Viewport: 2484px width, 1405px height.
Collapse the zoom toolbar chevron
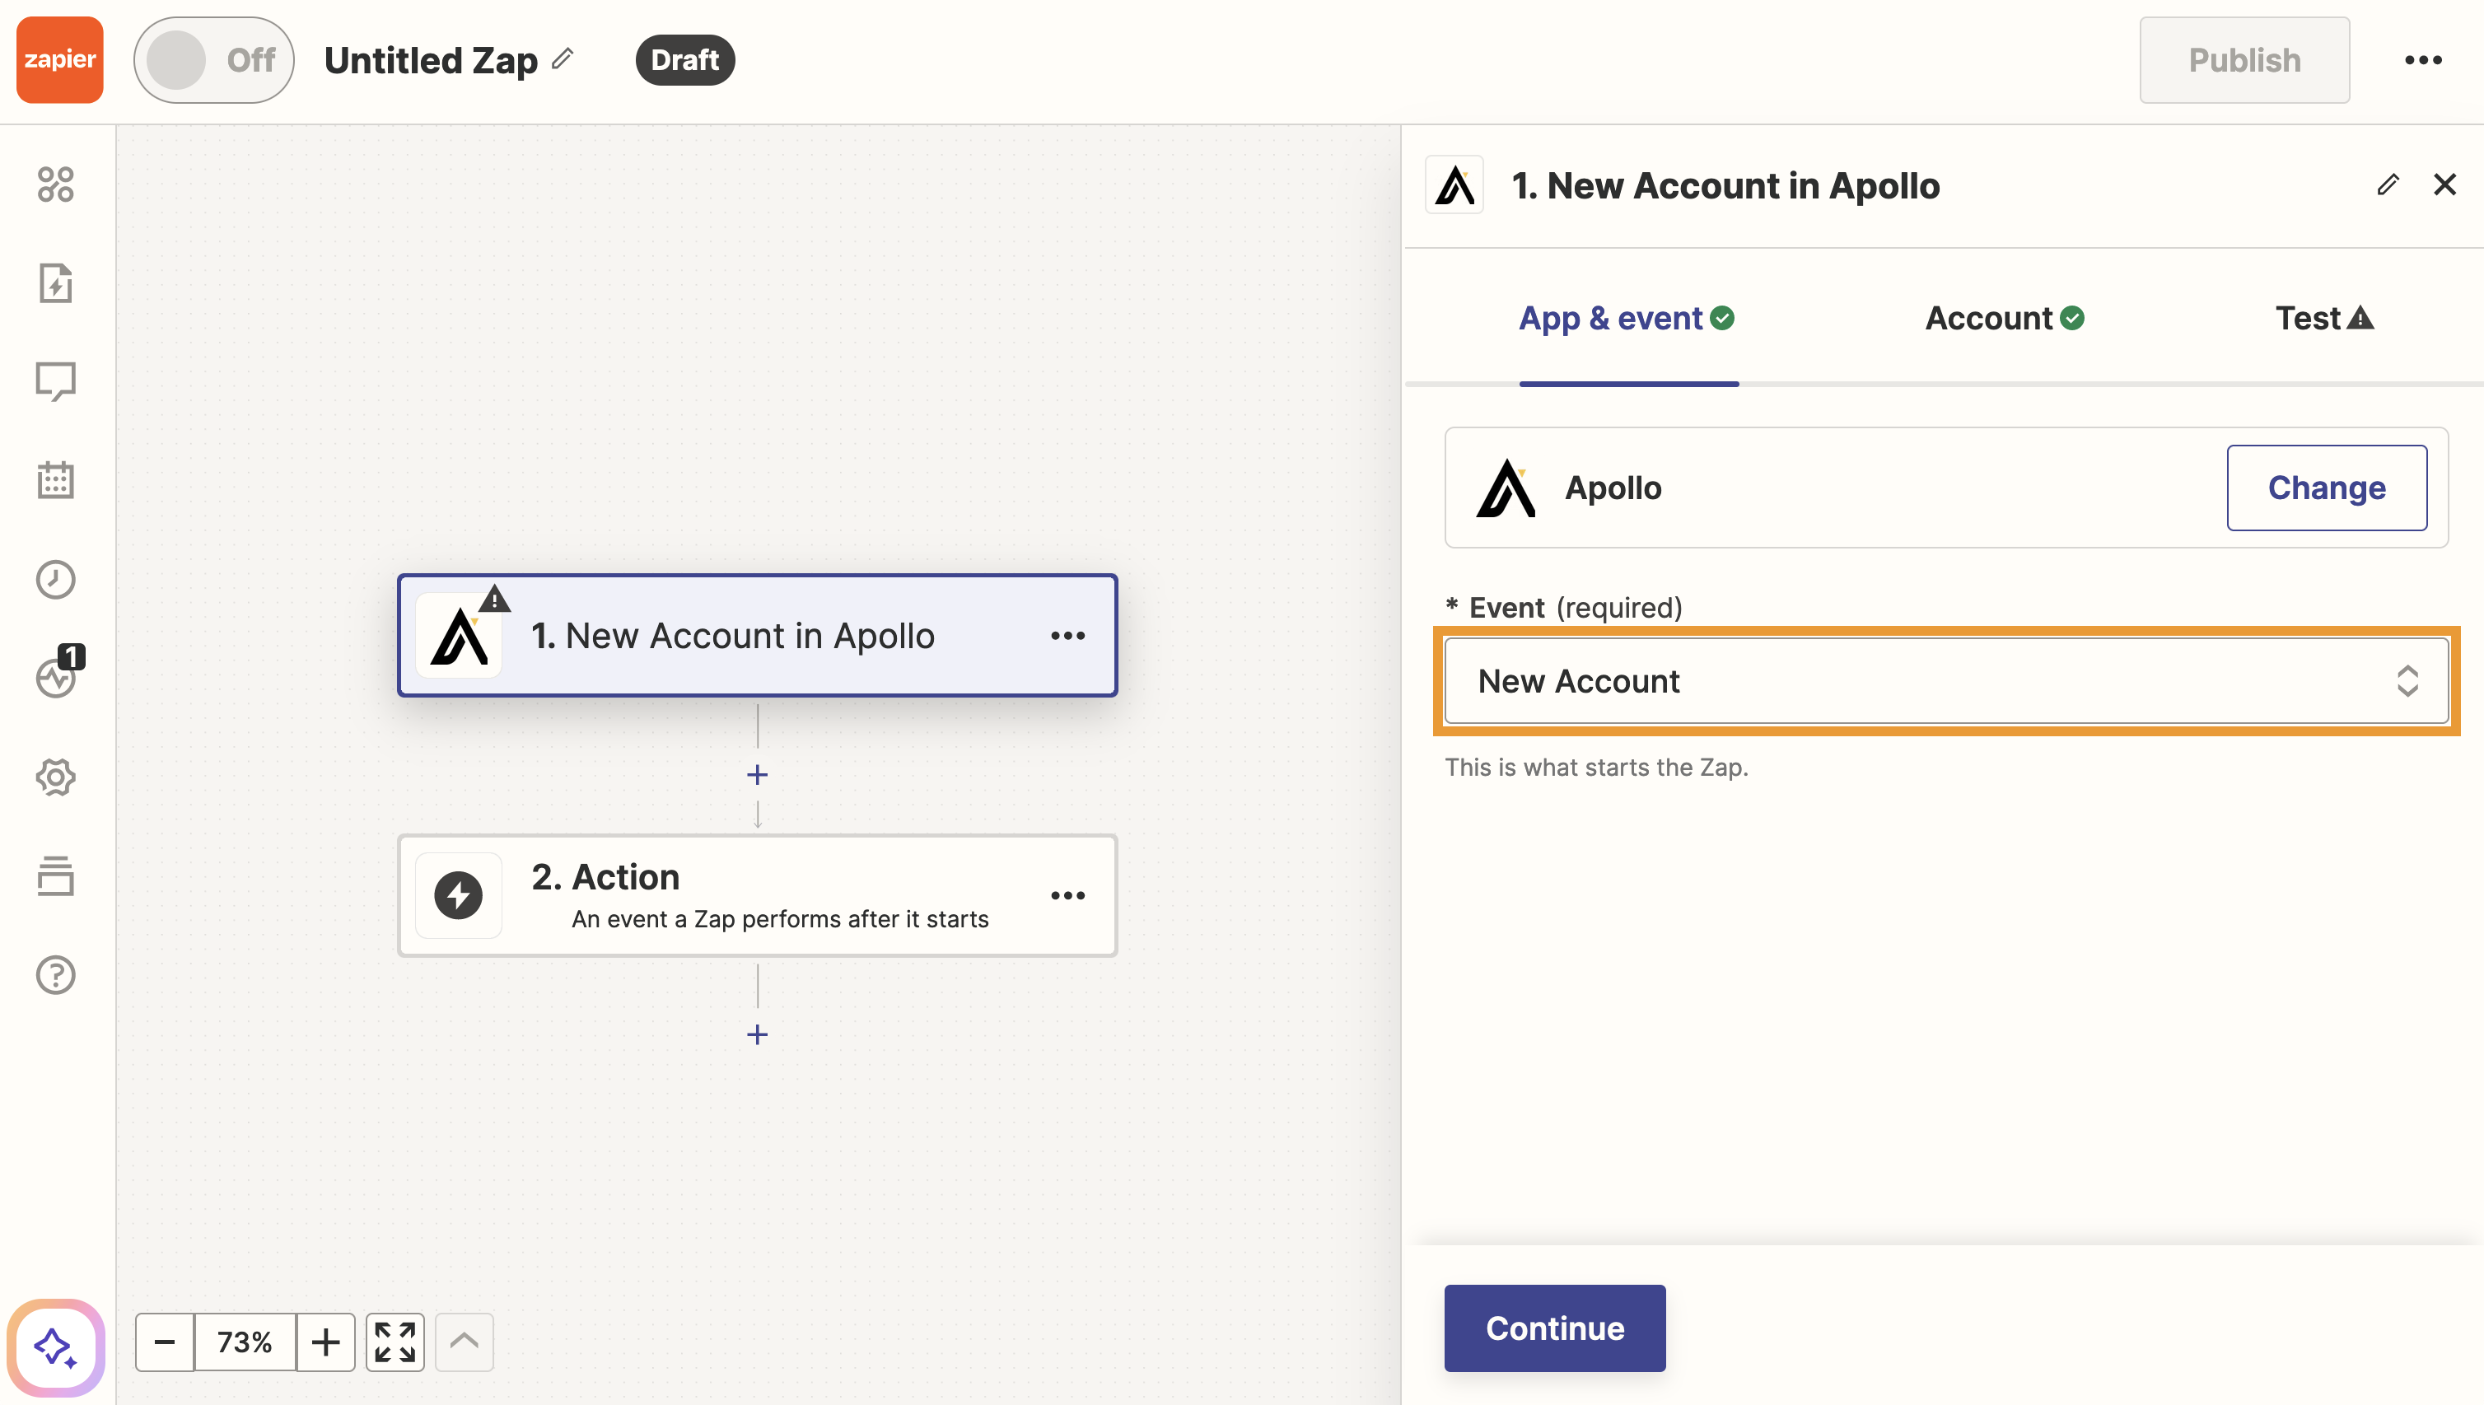pos(465,1342)
